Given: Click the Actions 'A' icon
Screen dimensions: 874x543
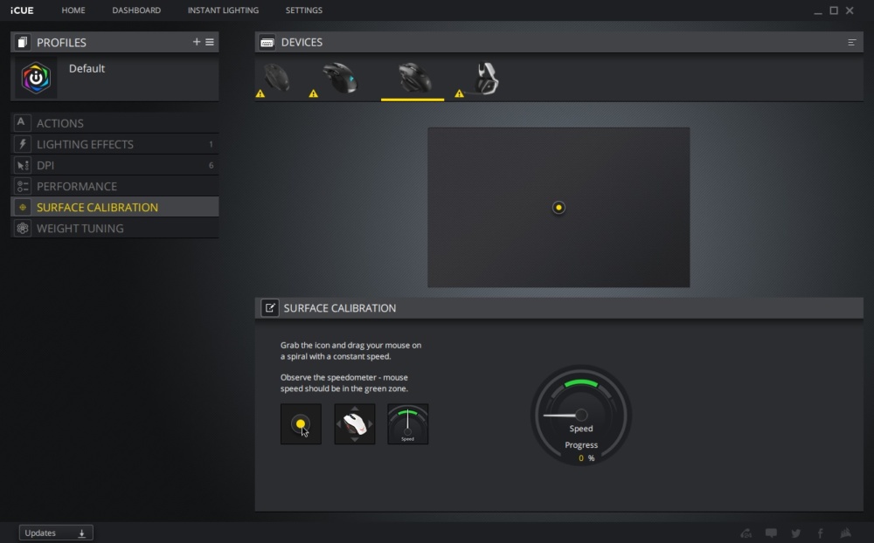Looking at the screenshot, I should 22,122.
